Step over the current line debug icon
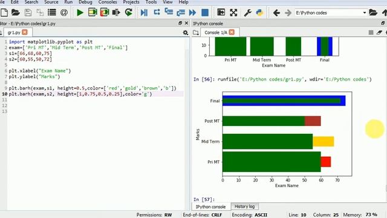 157,12
